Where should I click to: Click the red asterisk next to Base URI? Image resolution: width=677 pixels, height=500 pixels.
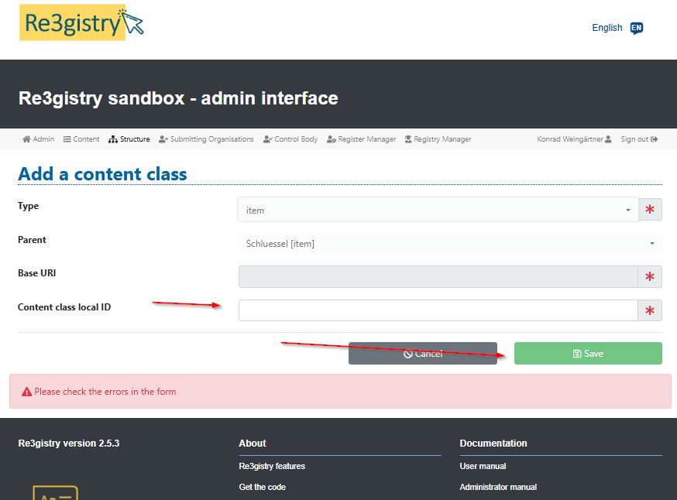[650, 277]
